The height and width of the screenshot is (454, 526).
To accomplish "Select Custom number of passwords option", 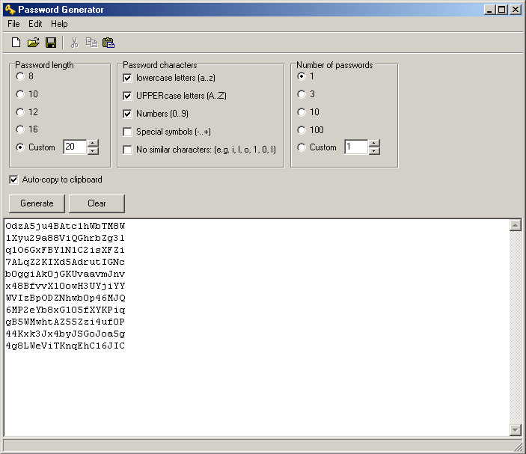I will coord(302,147).
